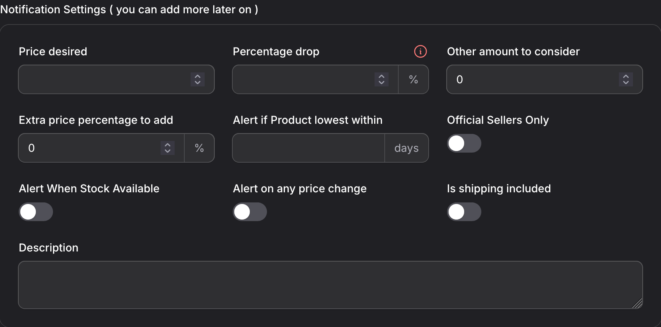
Task: Toggle Official Sellers Only switch
Action: (464, 143)
